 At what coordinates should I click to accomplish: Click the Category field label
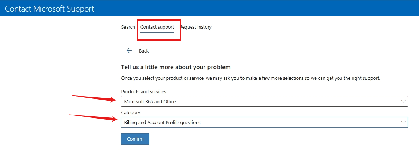(x=130, y=113)
